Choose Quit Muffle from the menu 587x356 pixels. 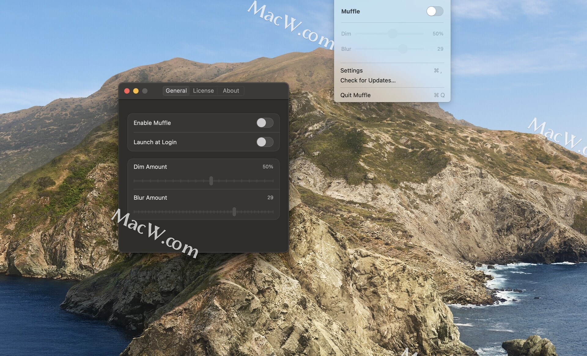tap(355, 95)
